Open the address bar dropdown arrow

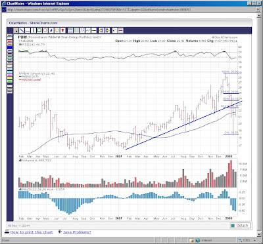pos(258,10)
